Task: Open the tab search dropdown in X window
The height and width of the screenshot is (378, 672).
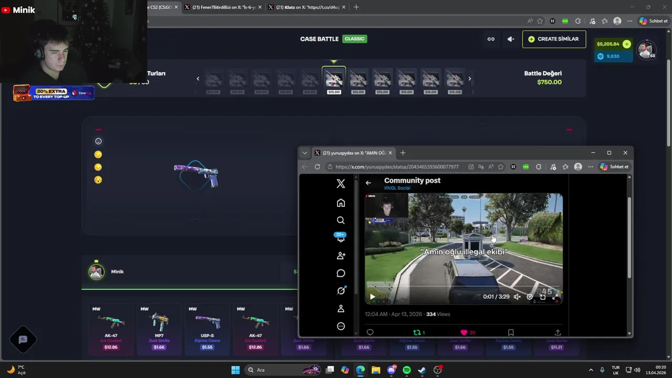Action: (304, 153)
